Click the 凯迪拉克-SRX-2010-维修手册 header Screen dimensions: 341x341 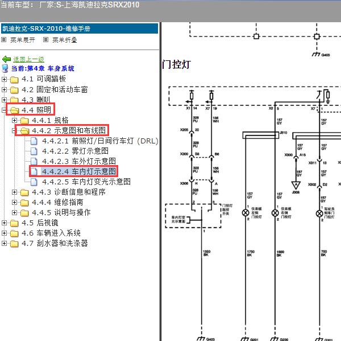pos(80,28)
